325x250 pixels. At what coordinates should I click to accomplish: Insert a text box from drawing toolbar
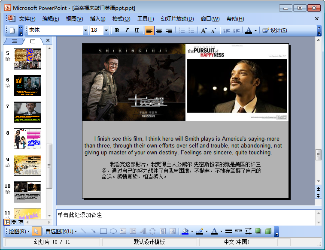pyautogui.click(x=123, y=232)
